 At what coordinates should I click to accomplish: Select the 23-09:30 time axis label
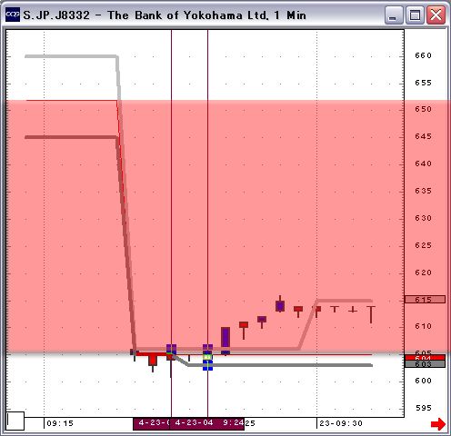(341, 423)
